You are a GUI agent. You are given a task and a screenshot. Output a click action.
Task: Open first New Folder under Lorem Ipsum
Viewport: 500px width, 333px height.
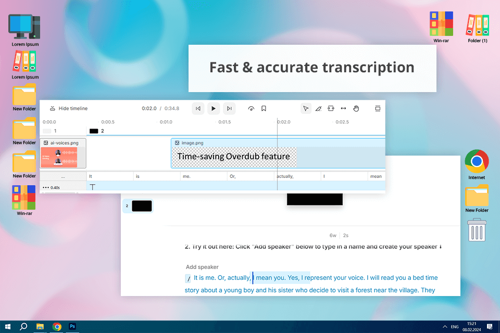coord(24,97)
